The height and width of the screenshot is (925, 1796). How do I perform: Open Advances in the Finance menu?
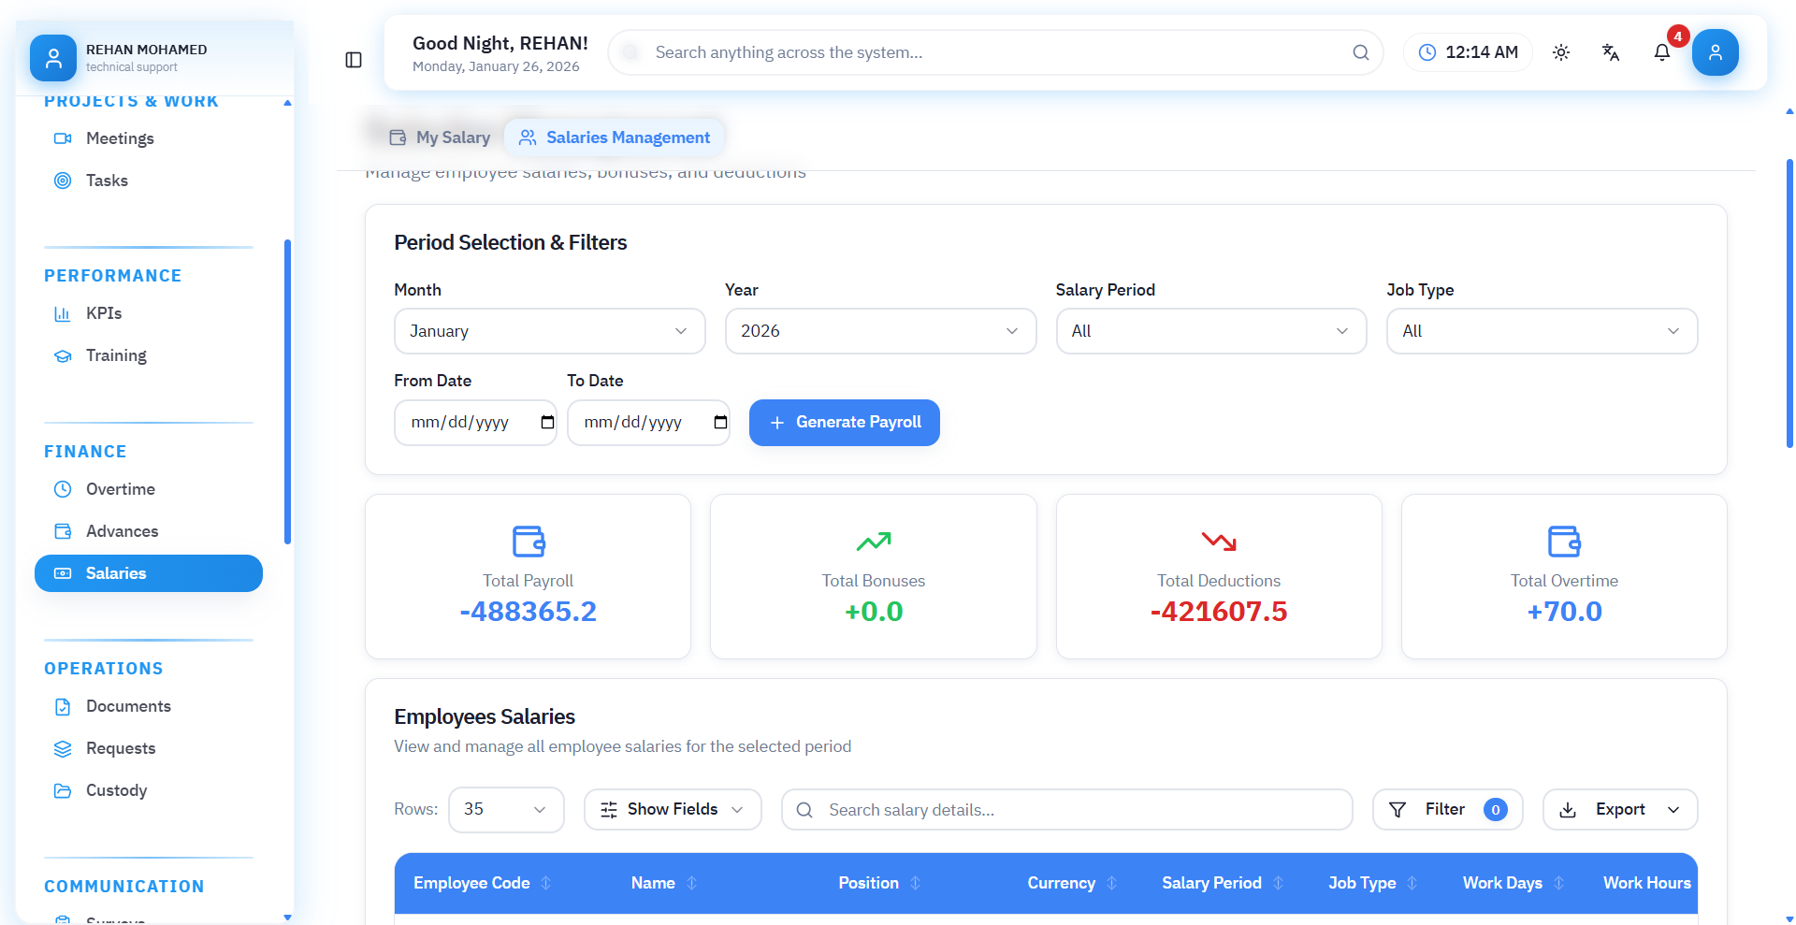pyautogui.click(x=122, y=531)
